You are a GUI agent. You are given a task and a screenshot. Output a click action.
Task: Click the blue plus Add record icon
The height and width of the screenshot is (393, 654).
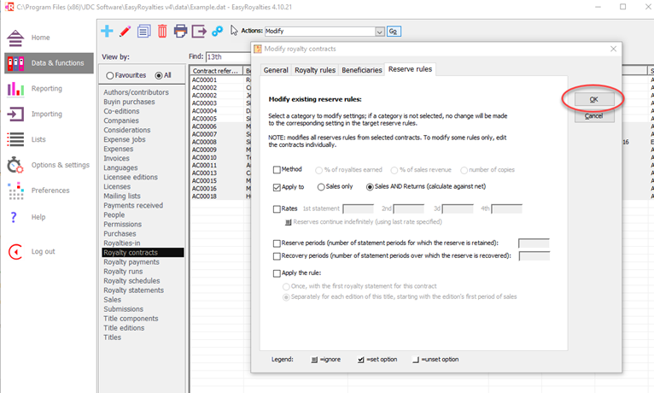point(107,31)
